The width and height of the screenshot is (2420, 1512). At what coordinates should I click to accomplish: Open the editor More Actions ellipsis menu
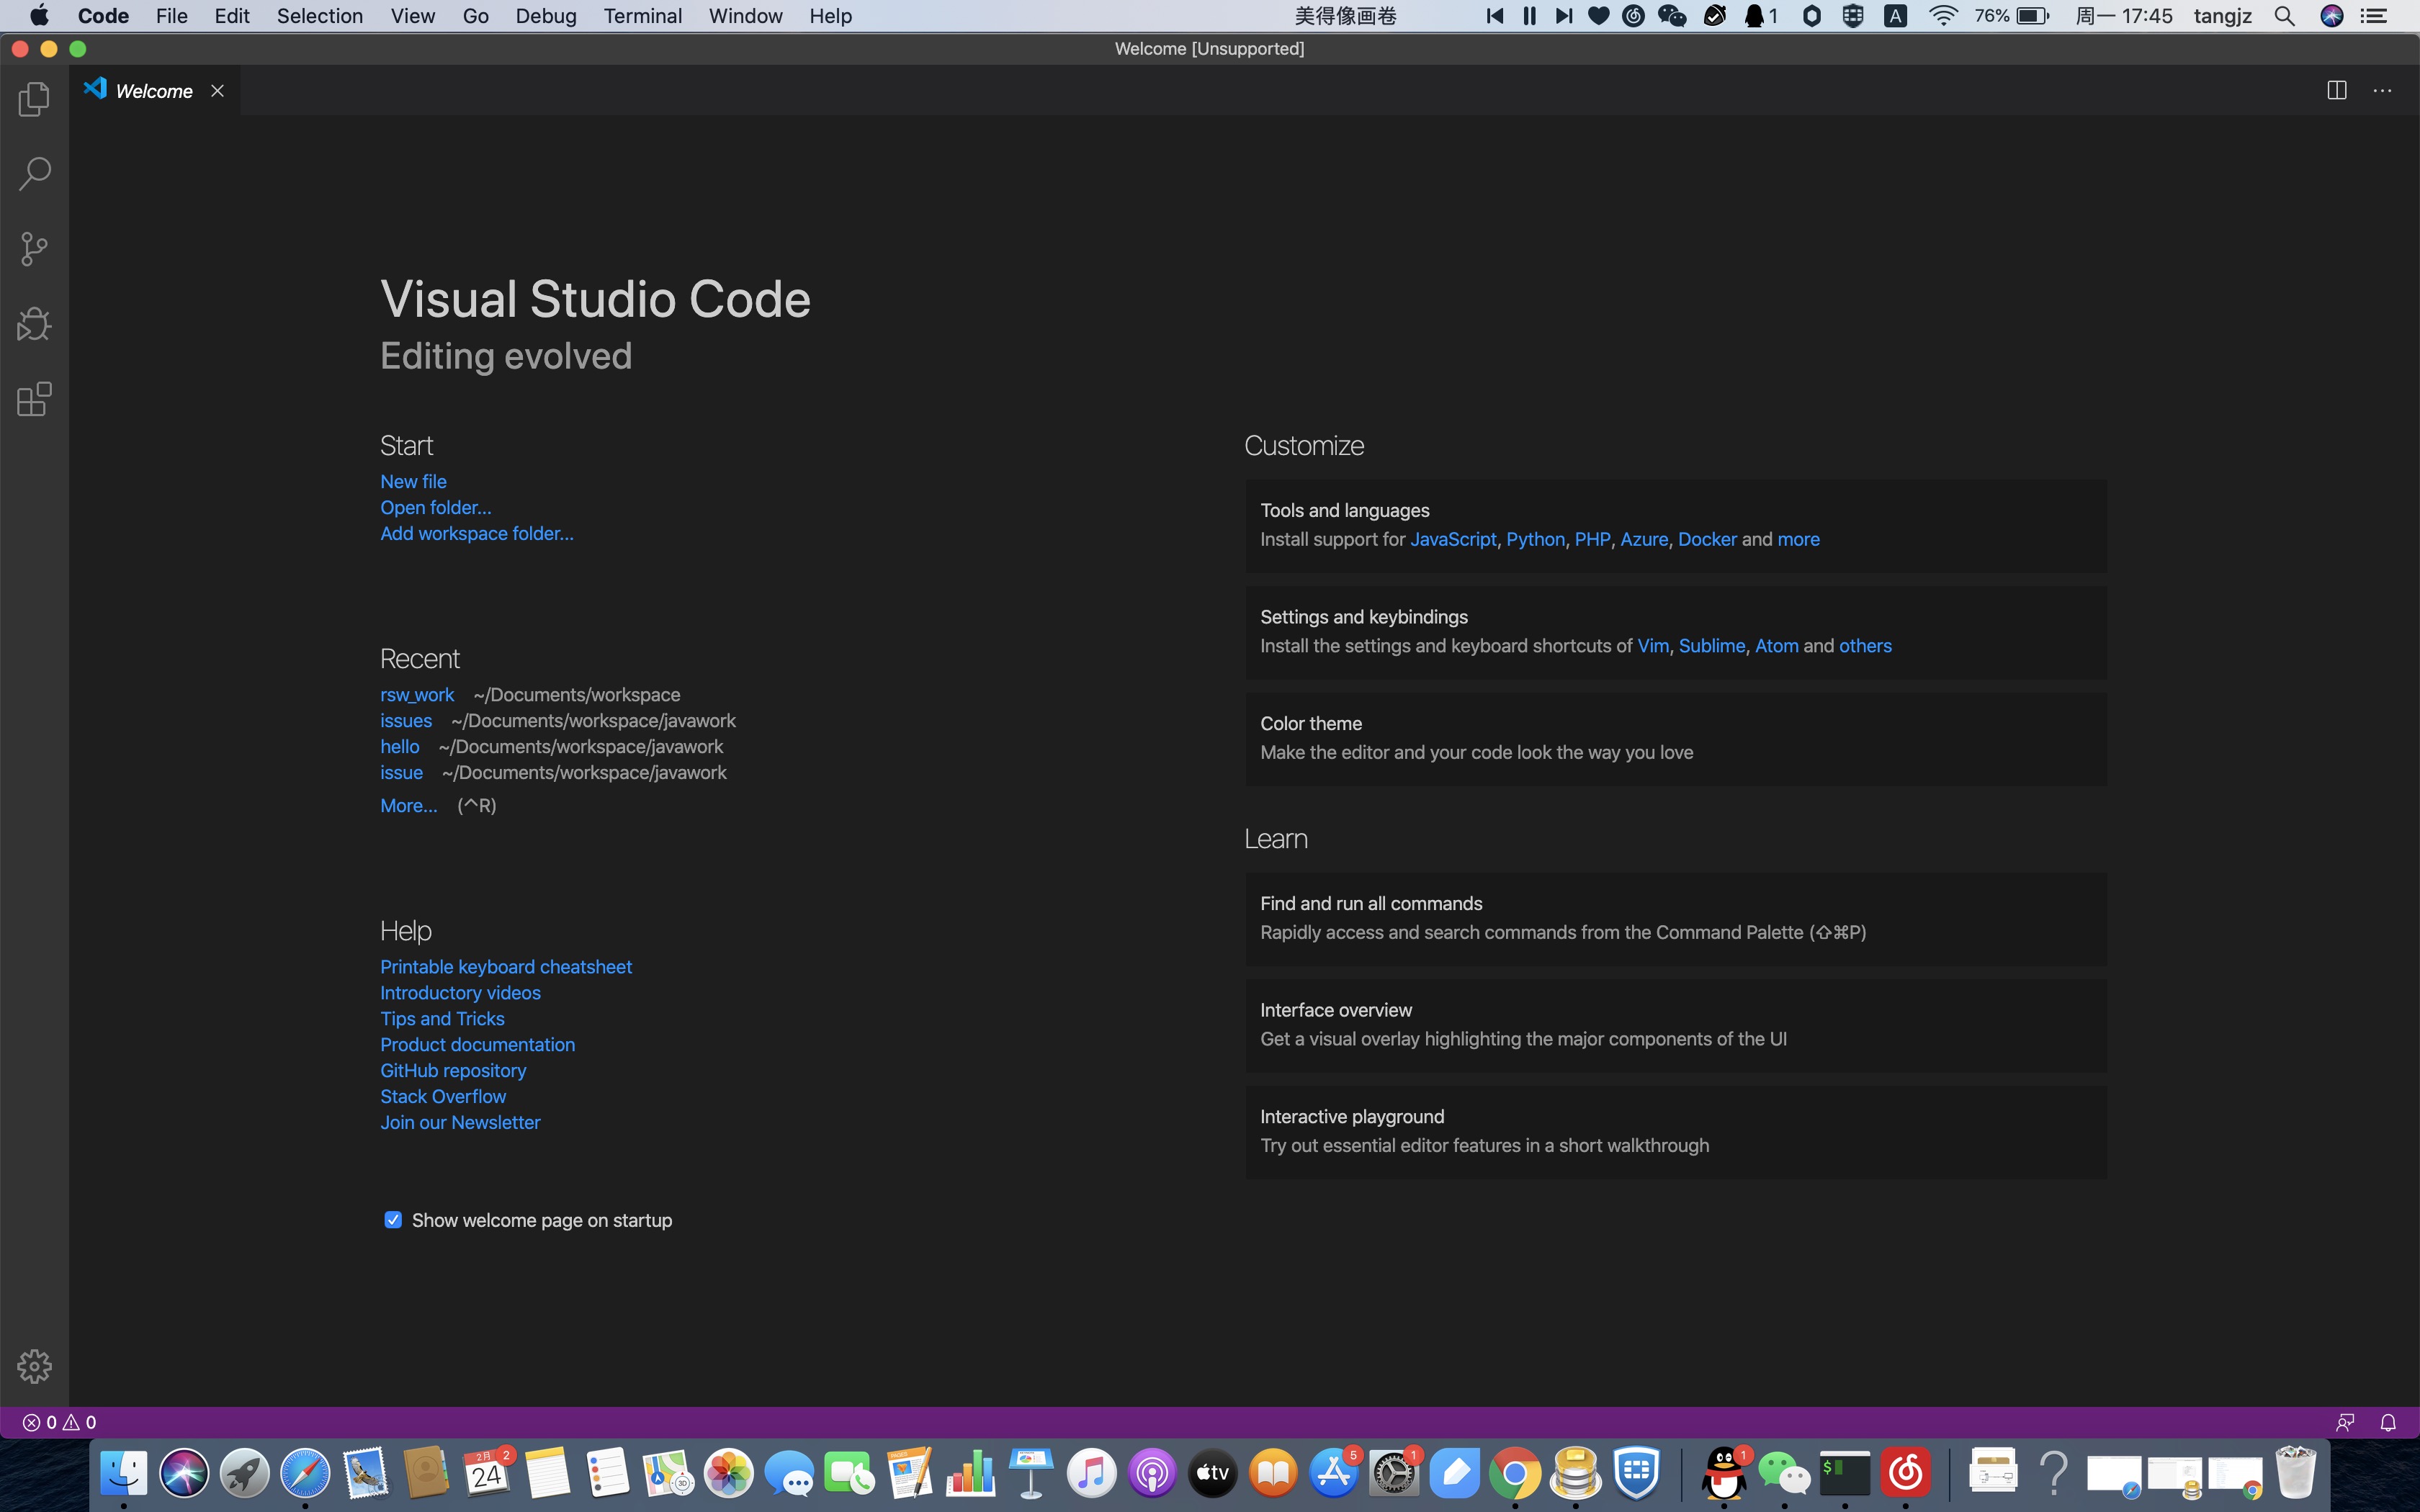click(x=2383, y=91)
